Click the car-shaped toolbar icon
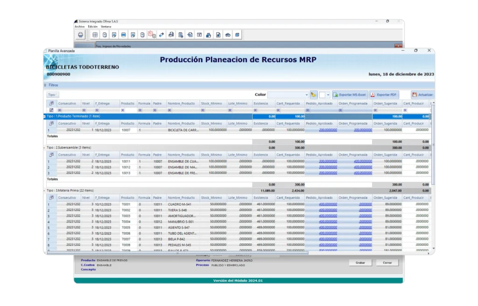 point(228,35)
